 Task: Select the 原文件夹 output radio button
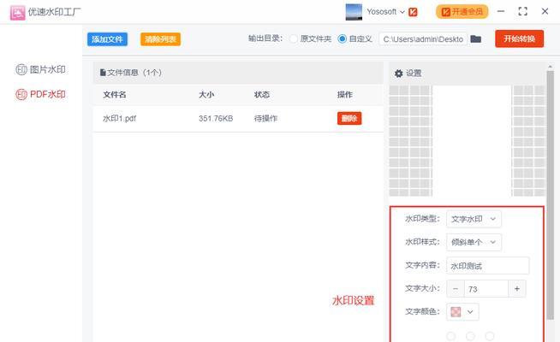click(294, 38)
